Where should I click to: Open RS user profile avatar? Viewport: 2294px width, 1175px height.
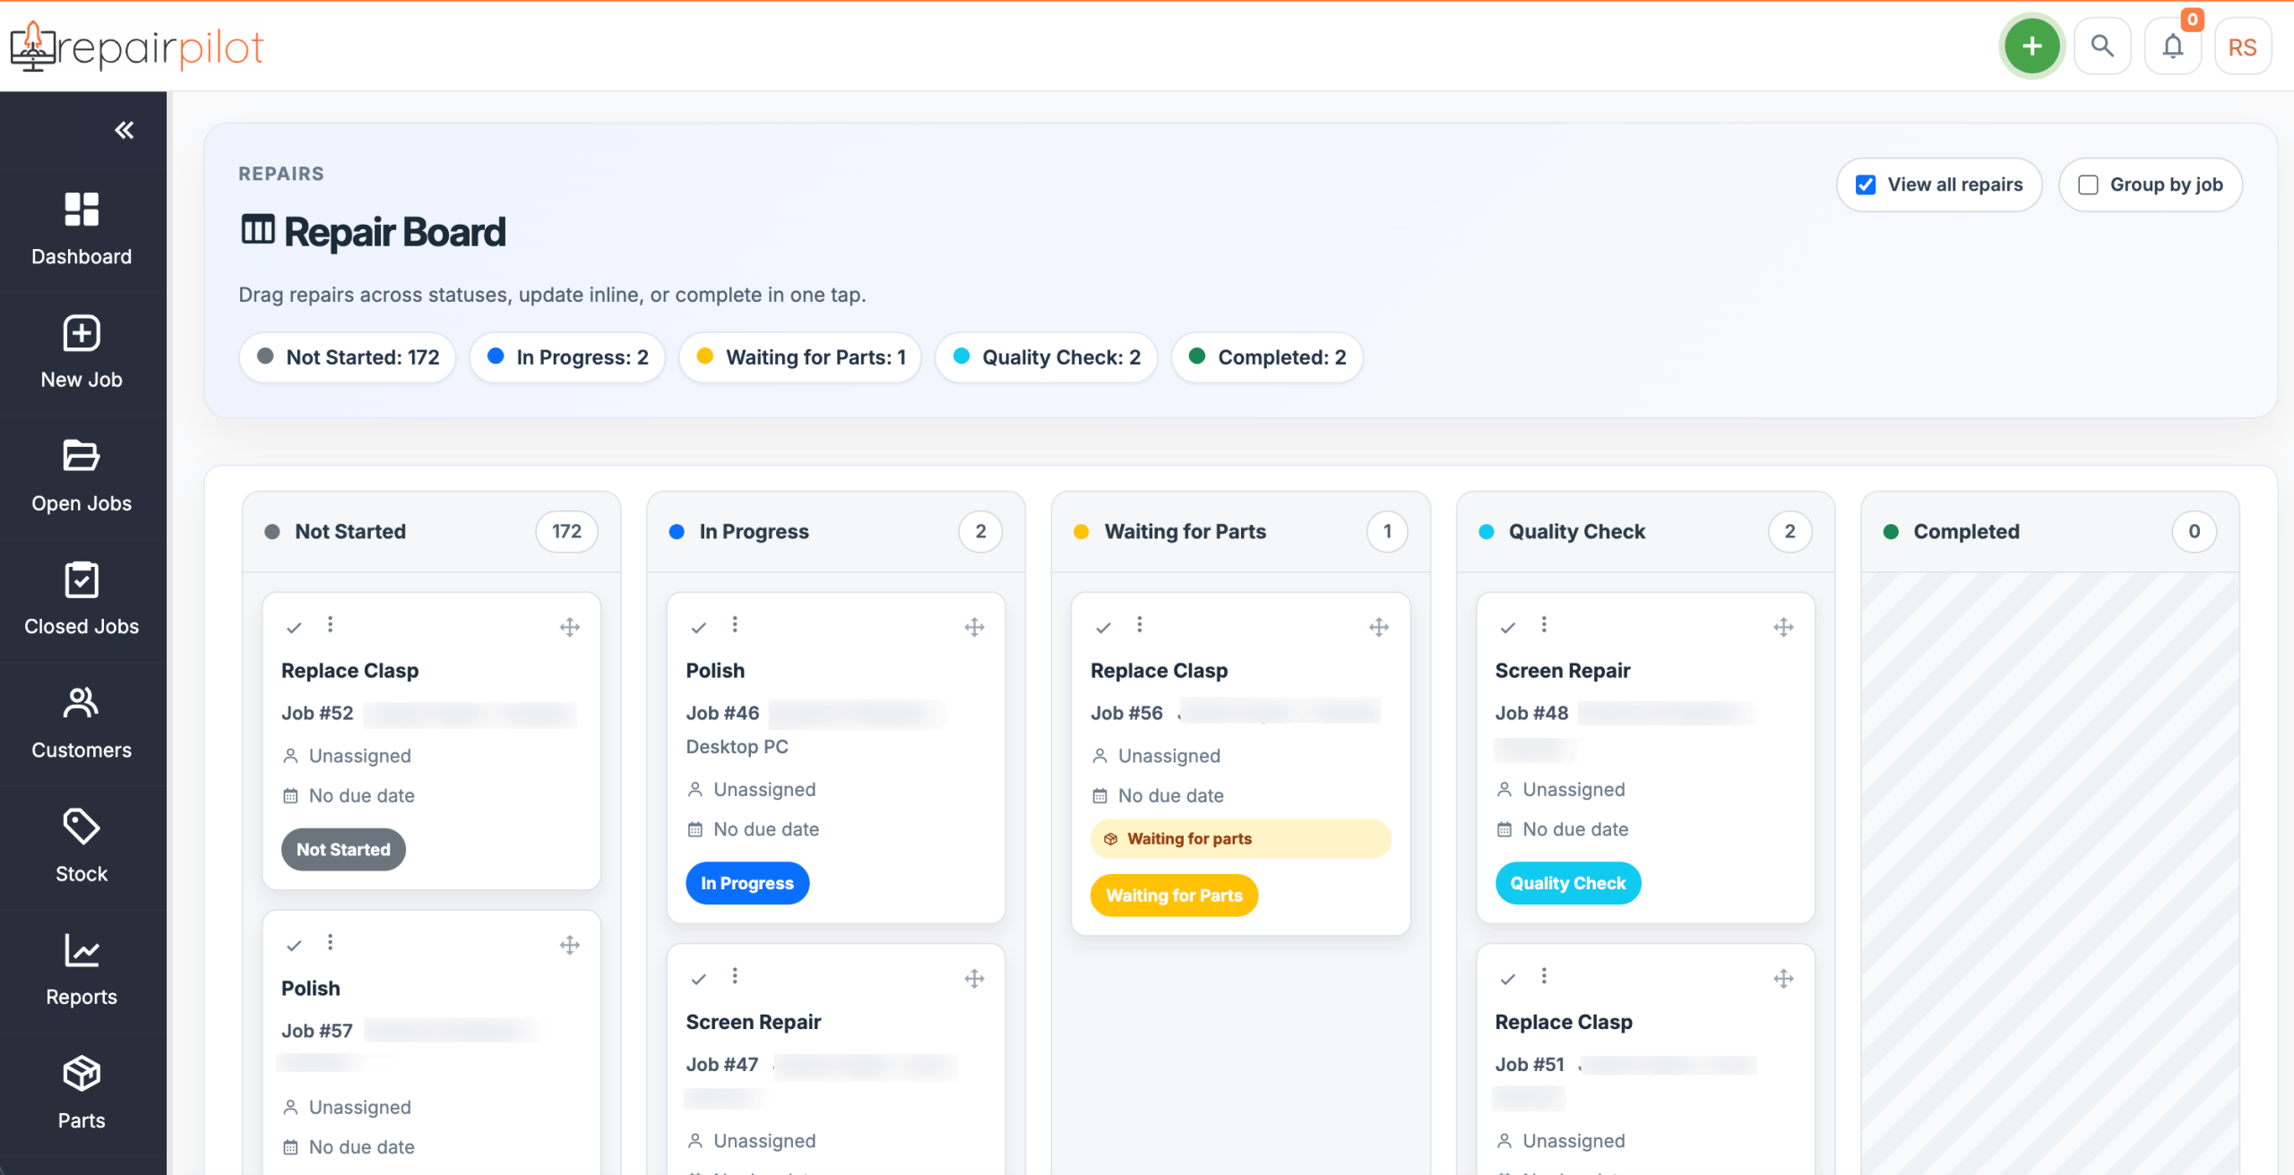(2242, 47)
